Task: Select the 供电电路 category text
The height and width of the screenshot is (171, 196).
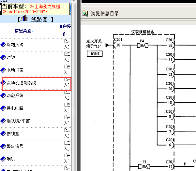Action: point(15,108)
